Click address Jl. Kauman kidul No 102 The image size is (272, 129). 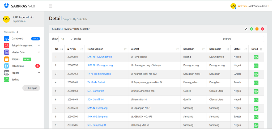point(144,74)
